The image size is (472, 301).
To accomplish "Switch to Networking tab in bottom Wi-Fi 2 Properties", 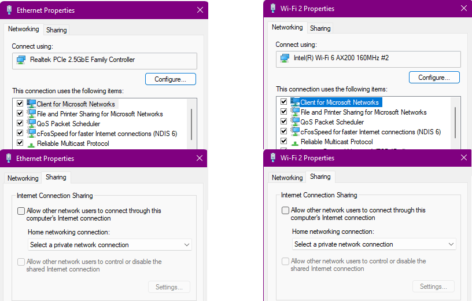I will point(287,178).
